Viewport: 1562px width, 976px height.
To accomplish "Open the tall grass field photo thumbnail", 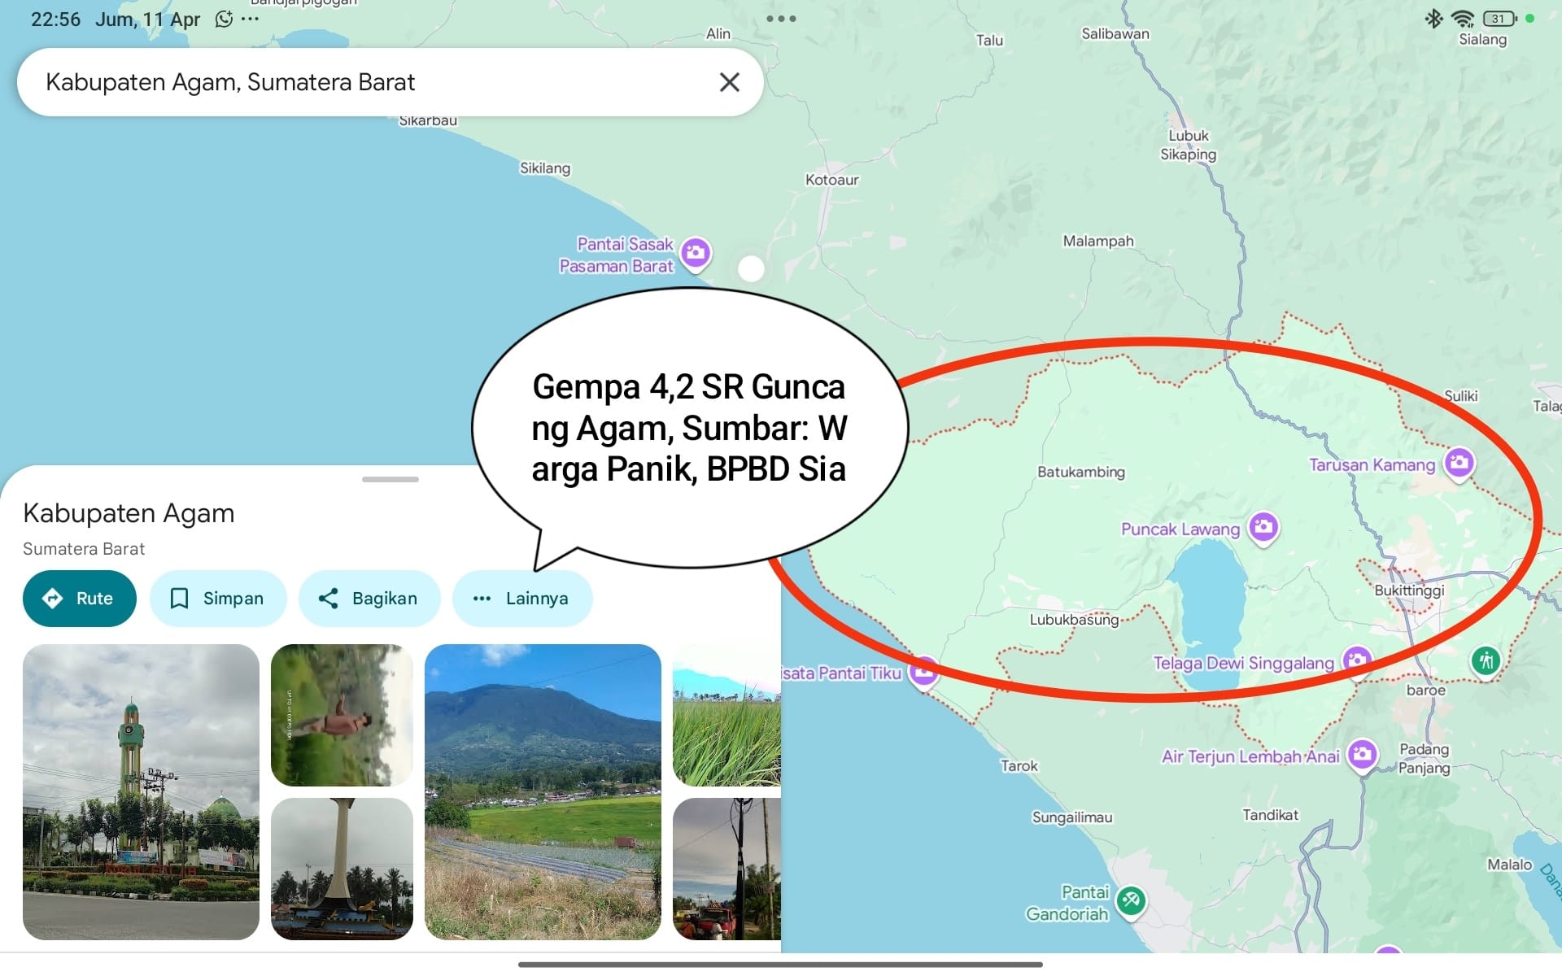I will point(726,715).
